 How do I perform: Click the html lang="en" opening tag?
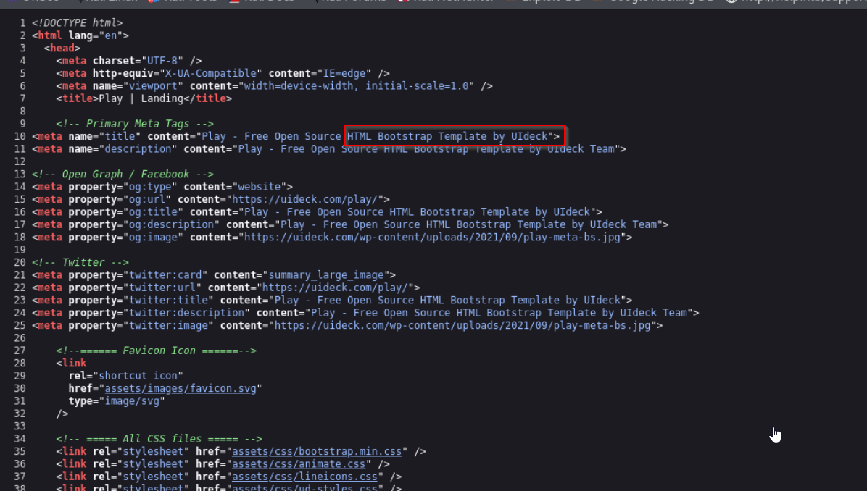pyautogui.click(x=80, y=35)
